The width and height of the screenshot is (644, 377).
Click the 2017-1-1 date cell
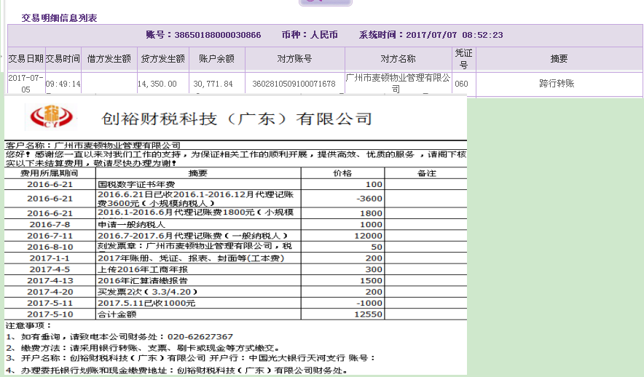[50, 258]
